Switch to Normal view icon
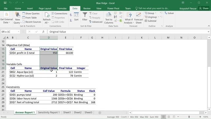This screenshot has width=211, height=119. pos(164,117)
